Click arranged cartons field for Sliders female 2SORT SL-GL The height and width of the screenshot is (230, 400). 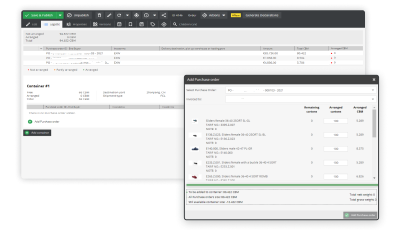click(x=335, y=121)
